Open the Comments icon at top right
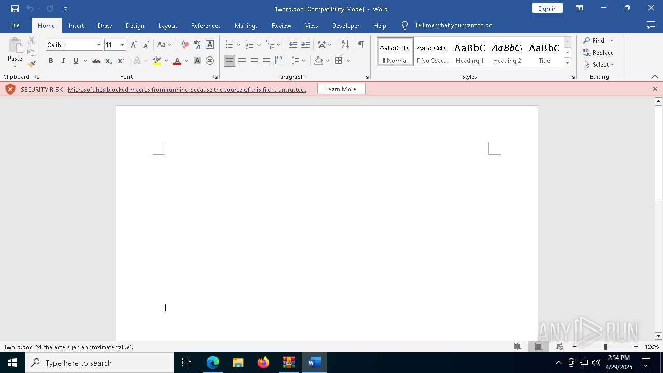The image size is (663, 373). (x=651, y=25)
